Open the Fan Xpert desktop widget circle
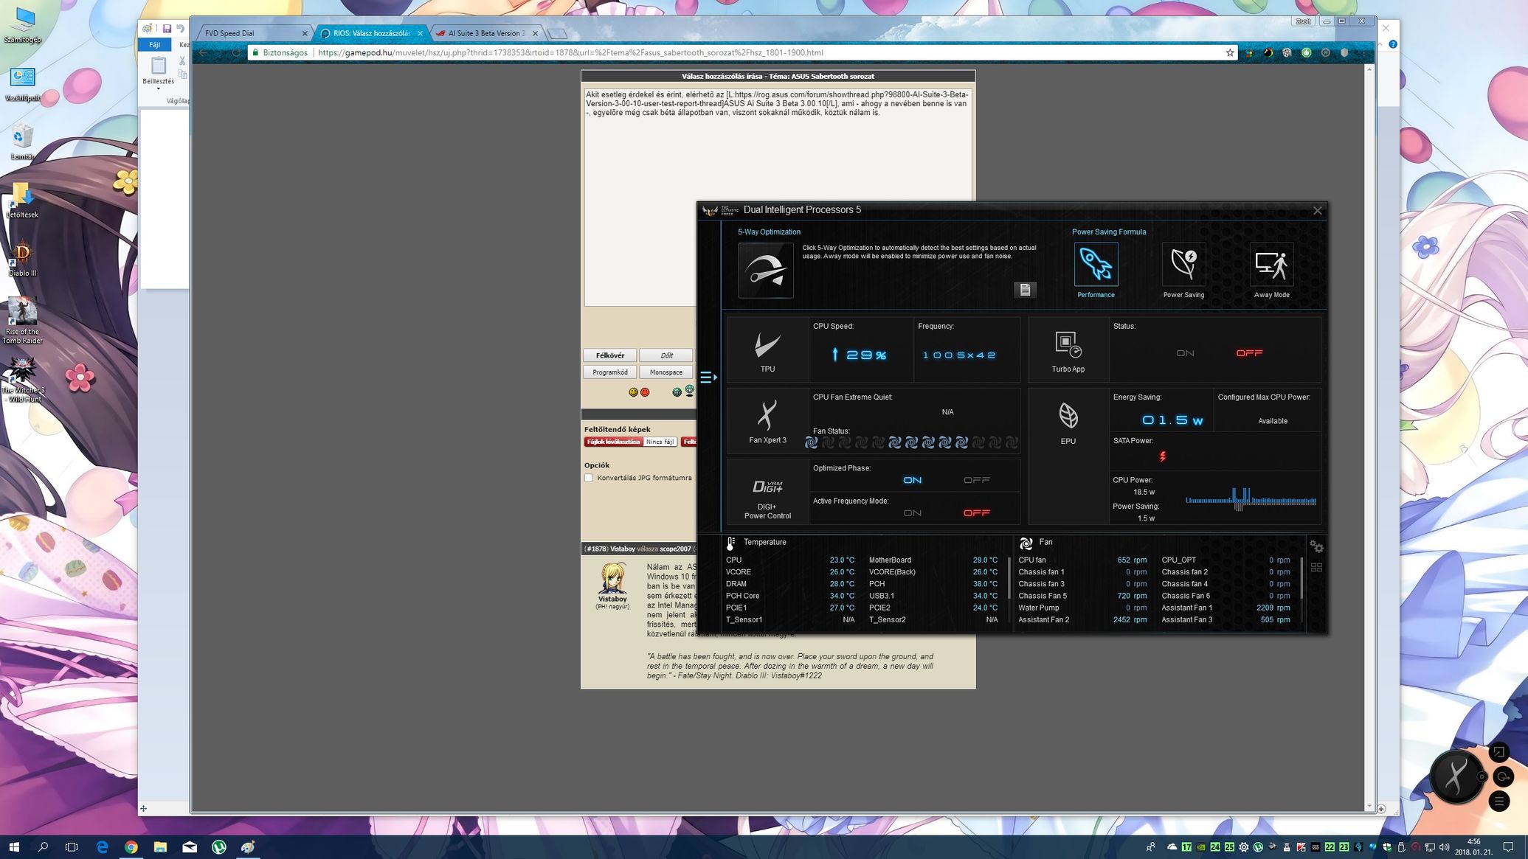The width and height of the screenshot is (1528, 859). (1456, 776)
